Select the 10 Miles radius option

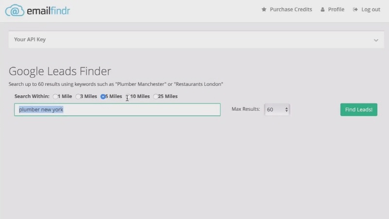pos(128,97)
